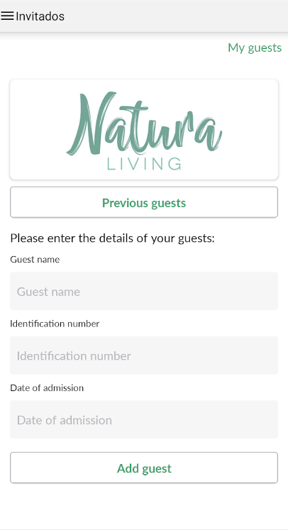The width and height of the screenshot is (288, 530).
Task: Click the gray top header bar
Action: (x=144, y=16)
